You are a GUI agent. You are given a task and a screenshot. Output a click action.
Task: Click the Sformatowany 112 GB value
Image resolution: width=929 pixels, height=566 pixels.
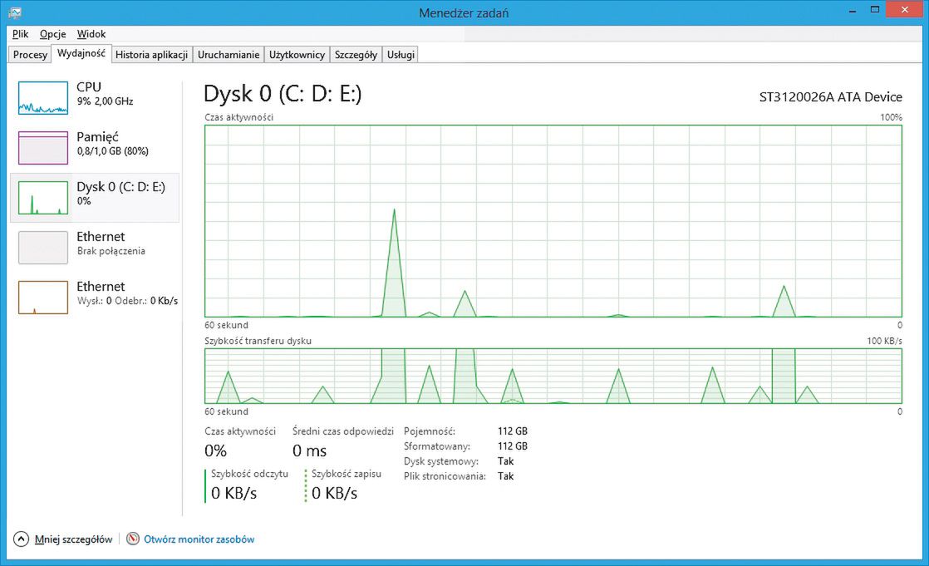click(x=513, y=445)
